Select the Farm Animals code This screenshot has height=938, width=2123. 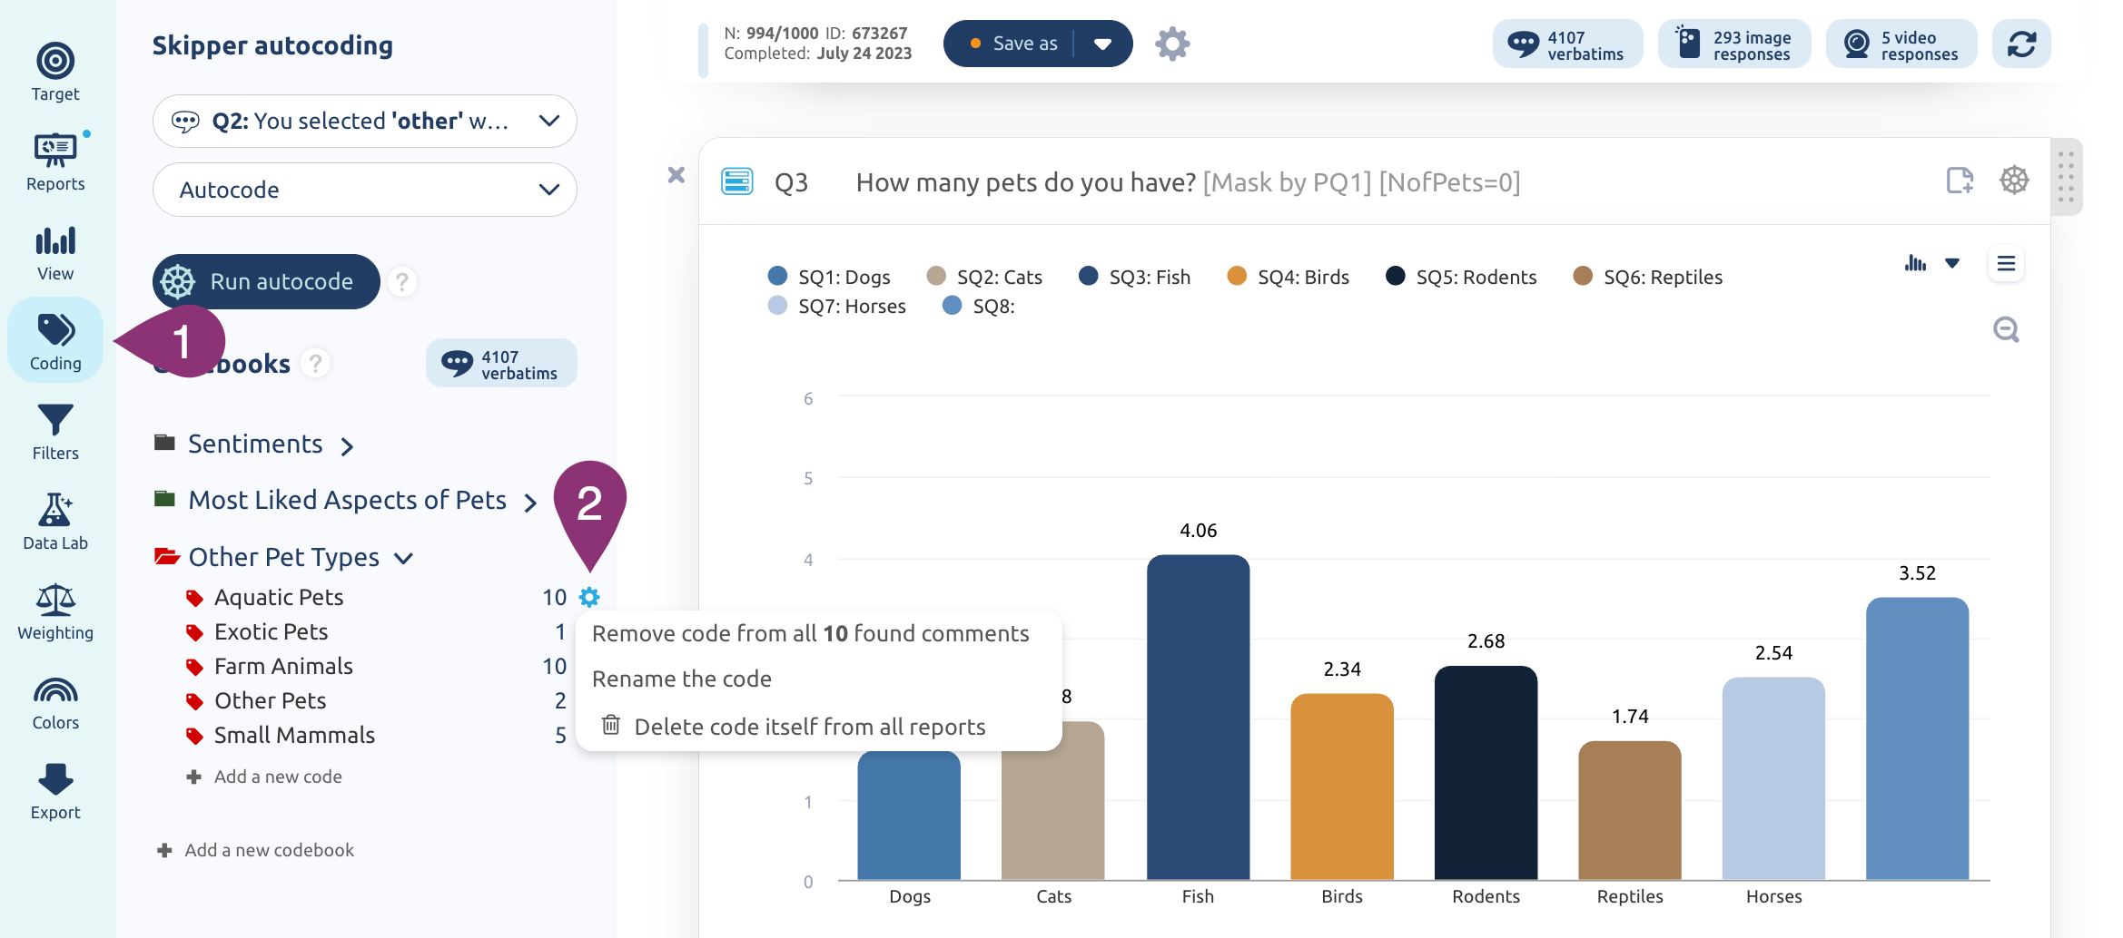tap(283, 666)
